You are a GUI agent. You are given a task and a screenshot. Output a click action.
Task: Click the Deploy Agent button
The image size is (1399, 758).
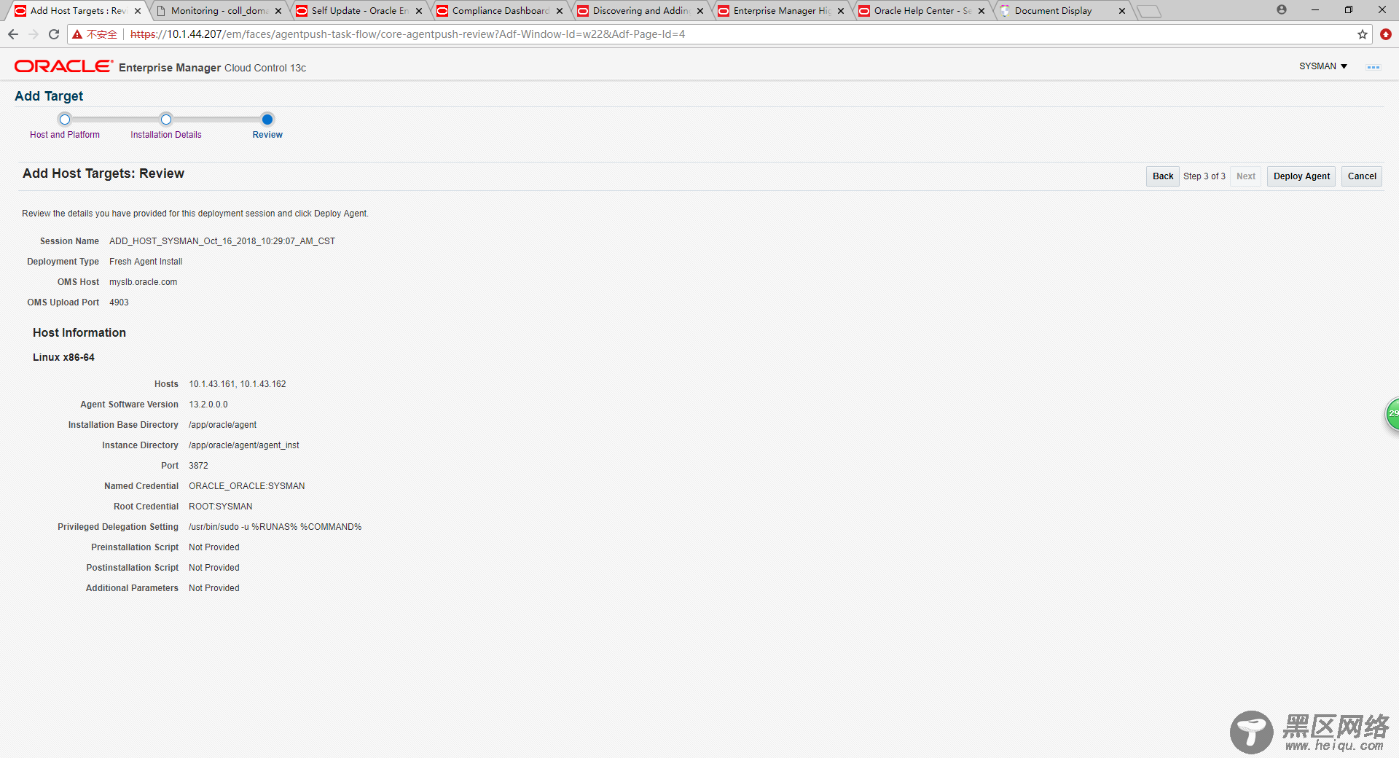pyautogui.click(x=1301, y=176)
